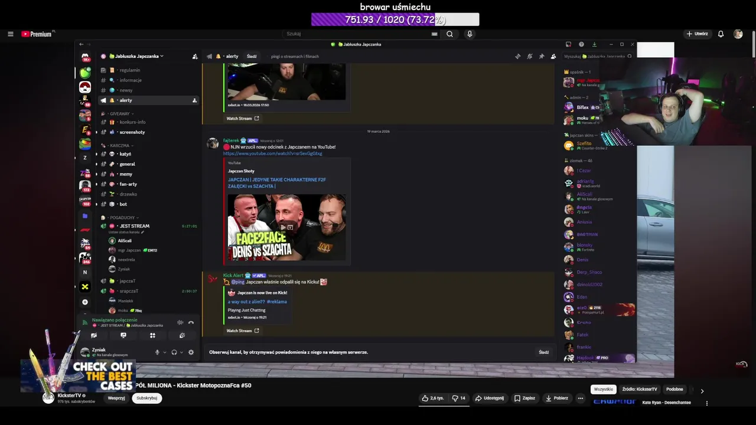This screenshot has height=425, width=756.
Task: Open Discord inbox icon in title bar
Action: [568, 44]
